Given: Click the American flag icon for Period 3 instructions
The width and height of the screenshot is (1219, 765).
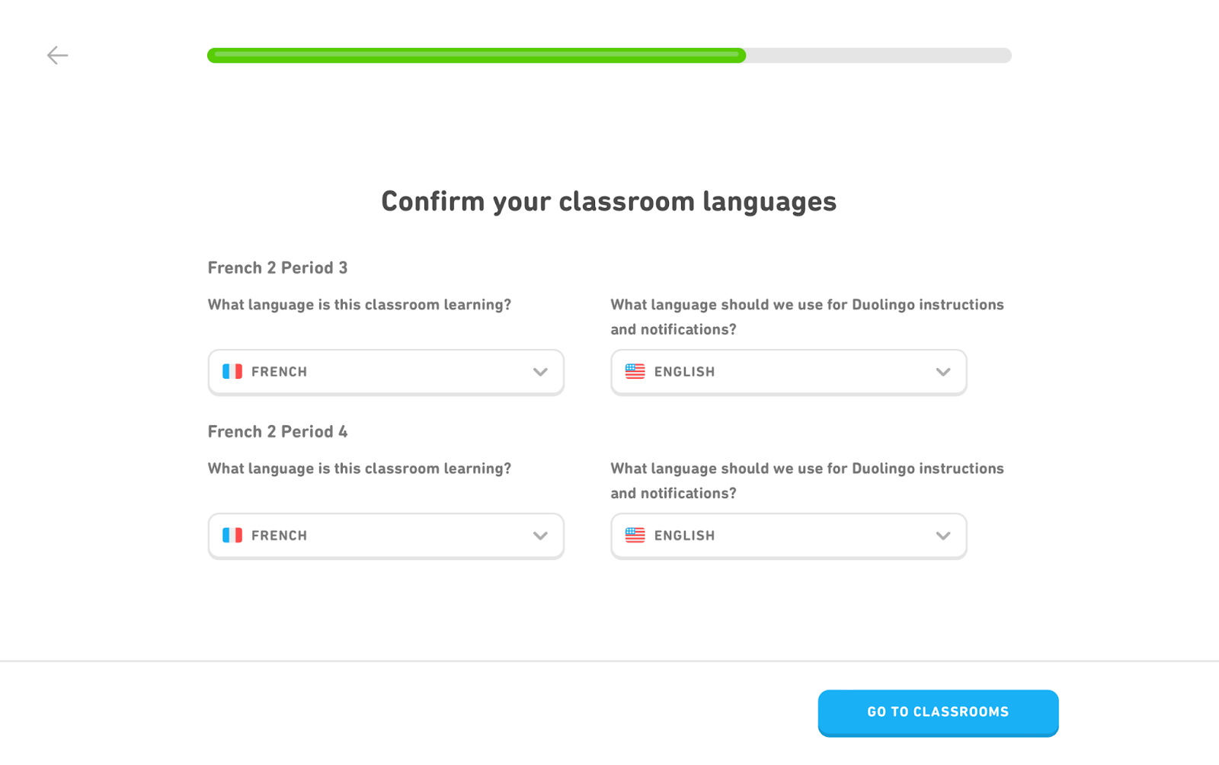Looking at the screenshot, I should [635, 372].
